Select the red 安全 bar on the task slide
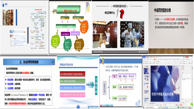194x109 pixels. pyautogui.click(x=73, y=74)
